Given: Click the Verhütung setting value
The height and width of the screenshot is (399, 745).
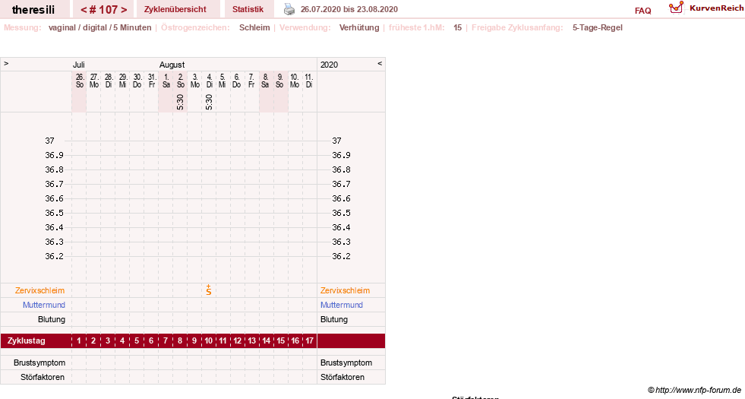Looking at the screenshot, I should (359, 27).
